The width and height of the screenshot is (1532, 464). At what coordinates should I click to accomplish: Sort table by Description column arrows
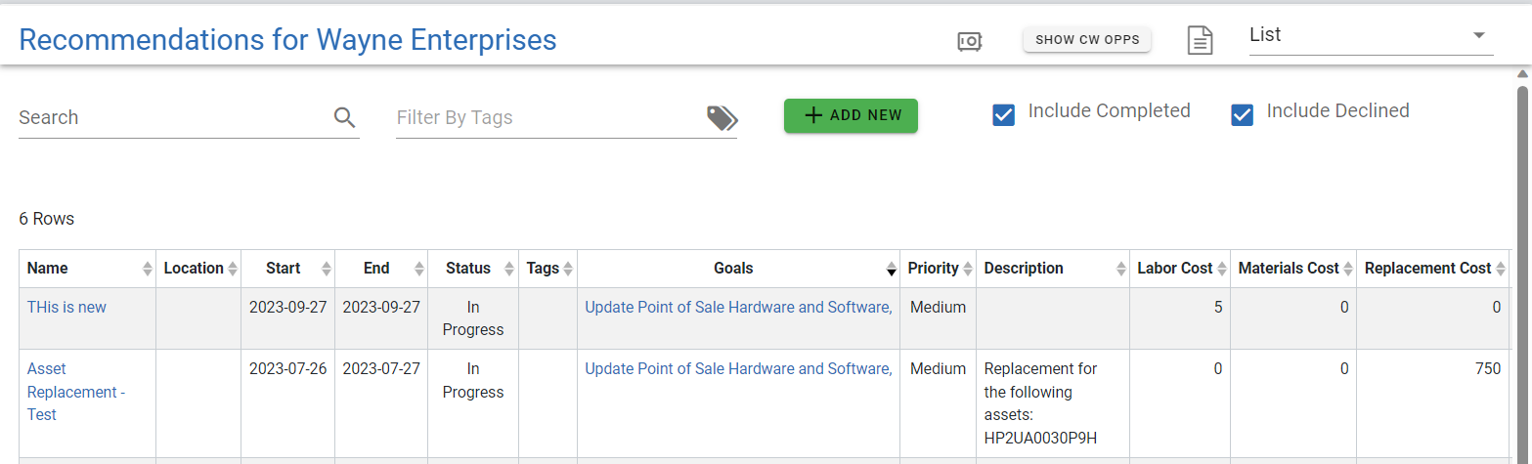click(1121, 269)
